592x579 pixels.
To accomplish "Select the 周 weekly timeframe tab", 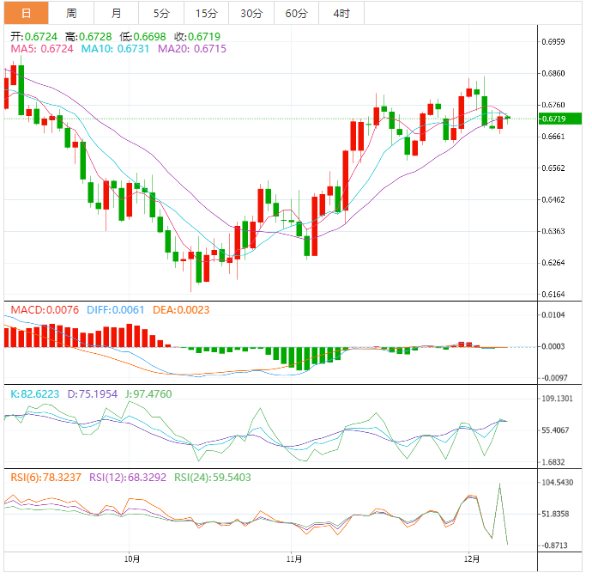I will [71, 13].
